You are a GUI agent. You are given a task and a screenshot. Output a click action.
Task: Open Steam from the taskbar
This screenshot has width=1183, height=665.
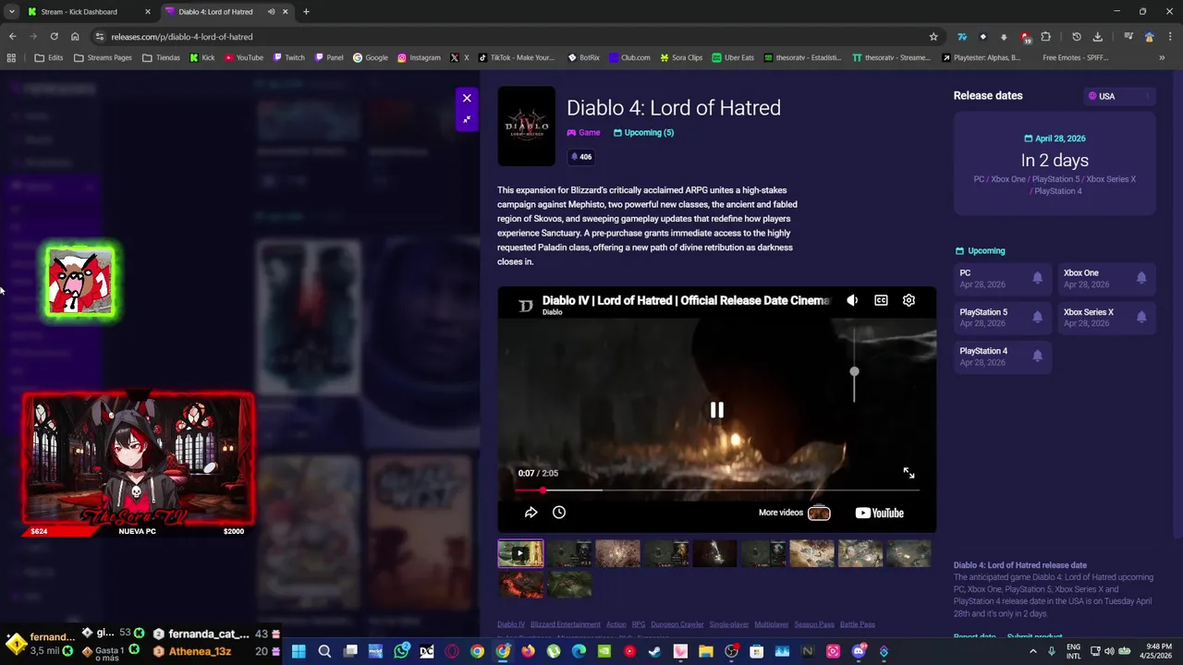[654, 651]
